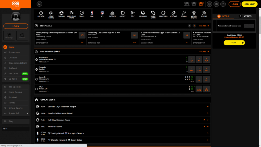Click the yellow betslip LOGIN button
This screenshot has height=147, width=261.
pos(234,43)
